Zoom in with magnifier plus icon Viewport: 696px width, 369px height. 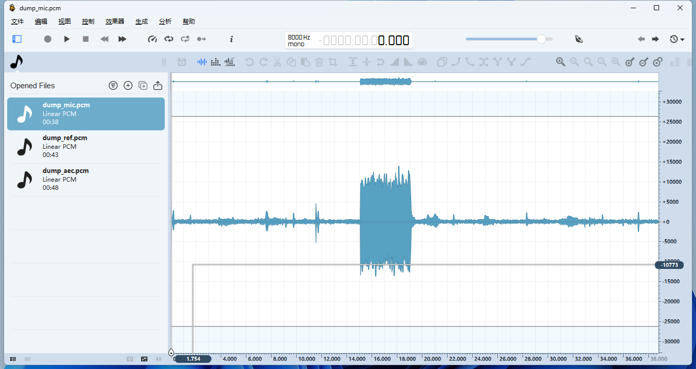[x=560, y=62]
